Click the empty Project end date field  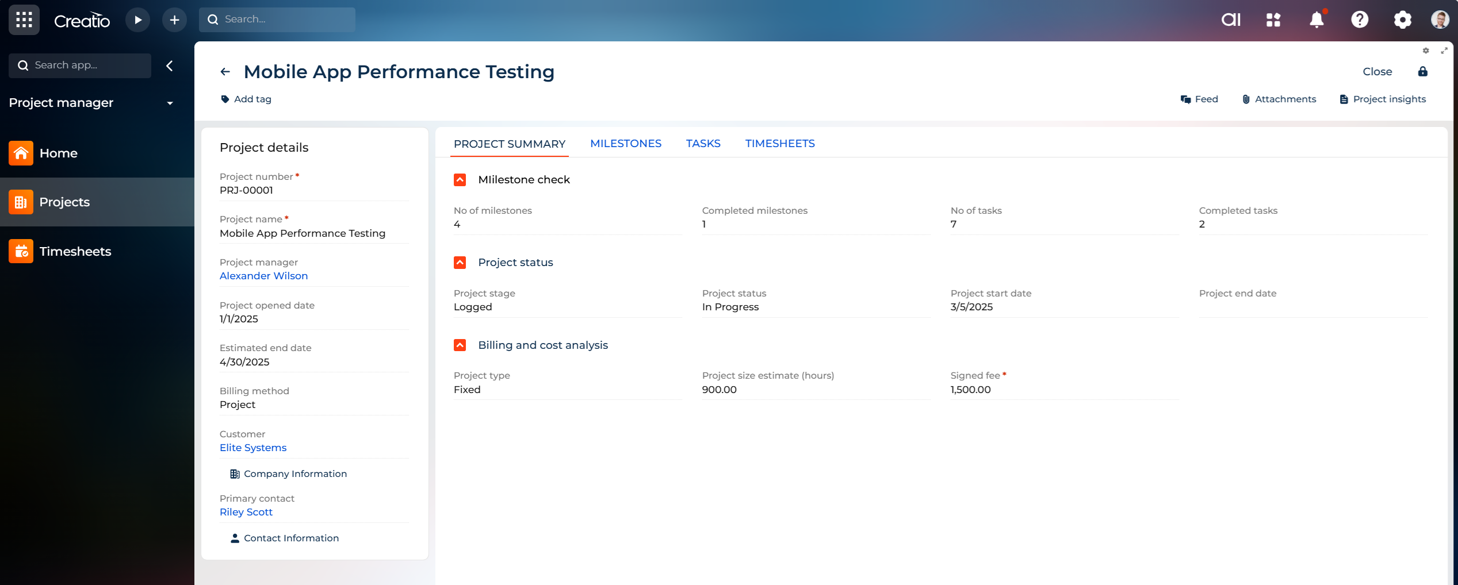click(x=1313, y=308)
